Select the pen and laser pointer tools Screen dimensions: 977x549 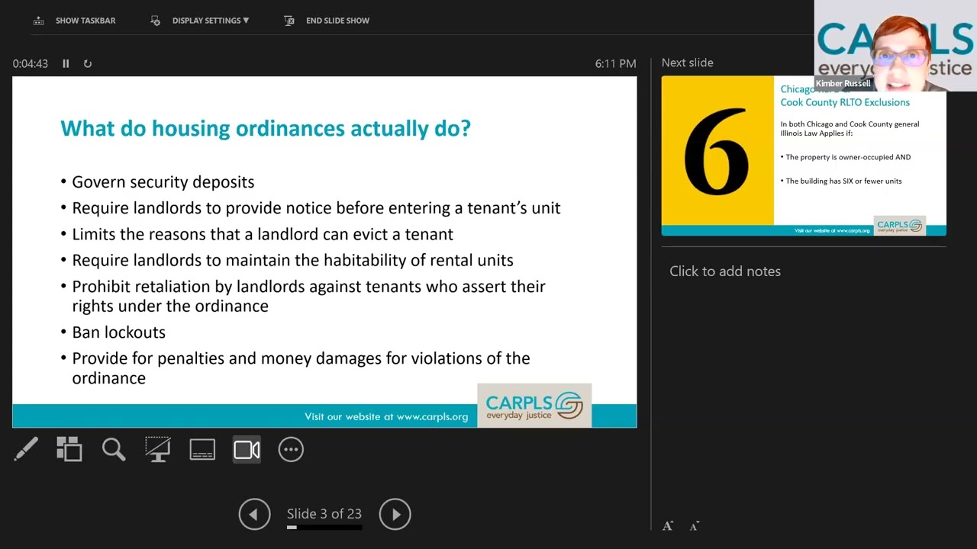(26, 449)
